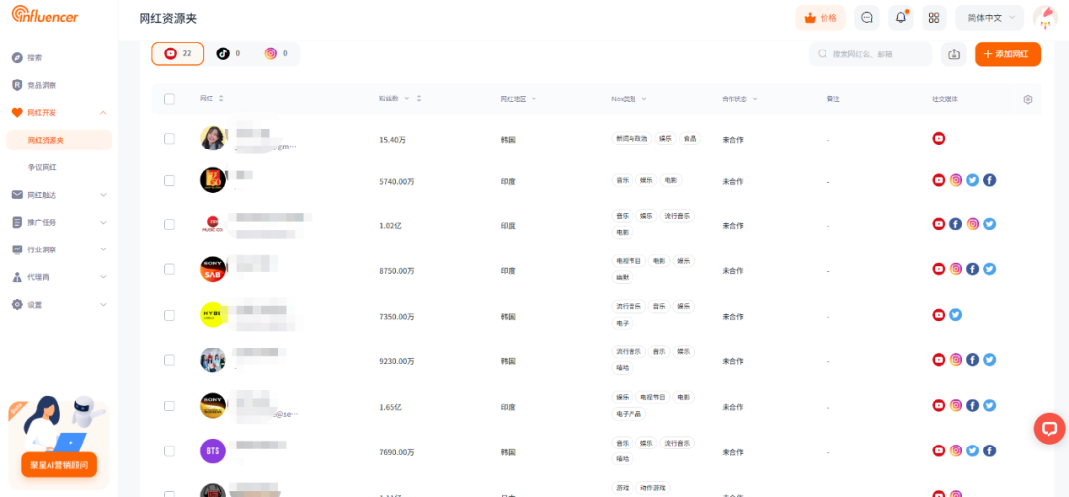The image size is (1069, 497).
Task: Open the apps grid icon in header
Action: [934, 18]
